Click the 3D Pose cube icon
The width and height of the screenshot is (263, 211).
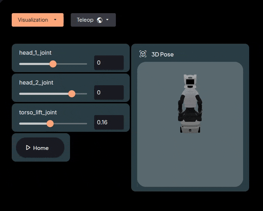tap(143, 54)
